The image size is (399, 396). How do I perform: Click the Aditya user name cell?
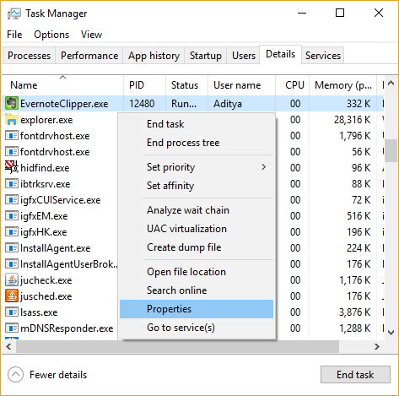(228, 104)
